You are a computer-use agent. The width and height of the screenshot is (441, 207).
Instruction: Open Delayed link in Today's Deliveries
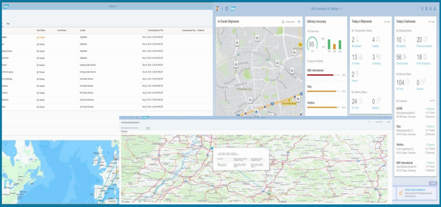point(420,89)
